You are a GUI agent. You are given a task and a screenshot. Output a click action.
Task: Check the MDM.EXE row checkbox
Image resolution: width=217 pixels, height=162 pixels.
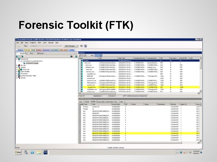tap(80, 76)
